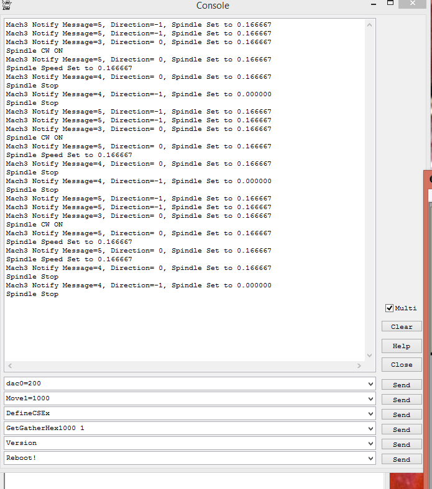This screenshot has width=432, height=489.
Task: Open the Help button
Action: point(402,346)
